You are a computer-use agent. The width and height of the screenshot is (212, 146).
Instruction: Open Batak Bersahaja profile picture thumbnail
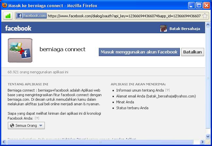tap(164, 28)
